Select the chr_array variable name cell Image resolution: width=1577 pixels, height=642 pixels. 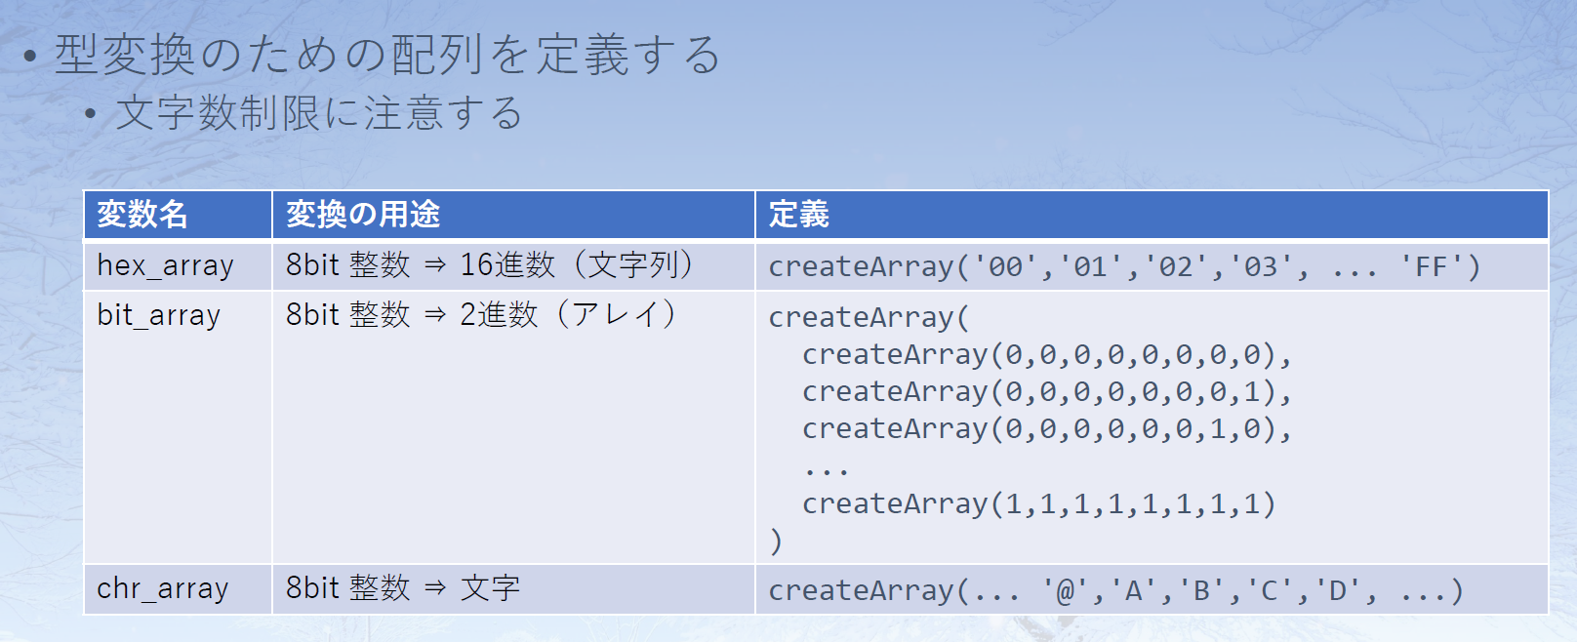point(178,589)
